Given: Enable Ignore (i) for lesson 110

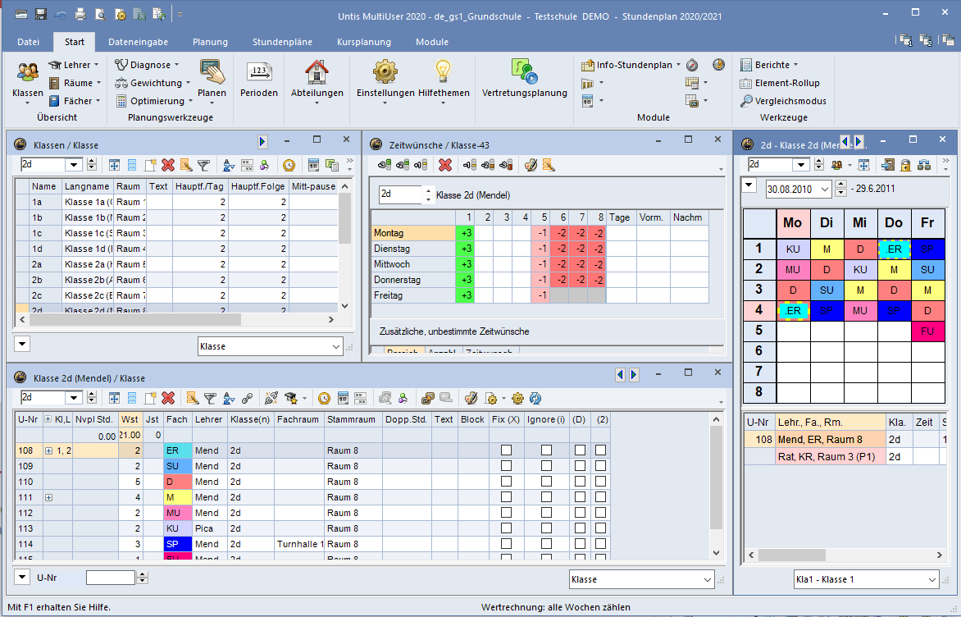Looking at the screenshot, I should click(x=547, y=482).
